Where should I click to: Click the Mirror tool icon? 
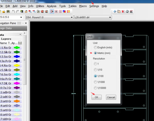tap(131, 11)
